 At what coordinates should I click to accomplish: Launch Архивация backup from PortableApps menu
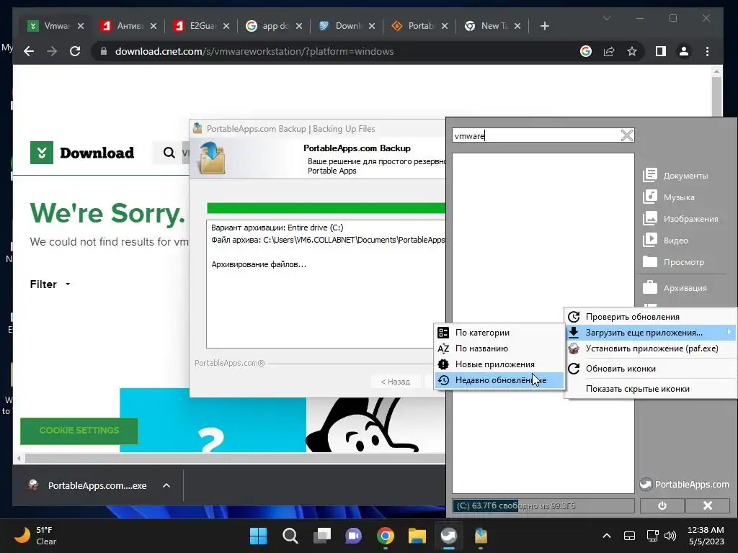[x=675, y=288]
